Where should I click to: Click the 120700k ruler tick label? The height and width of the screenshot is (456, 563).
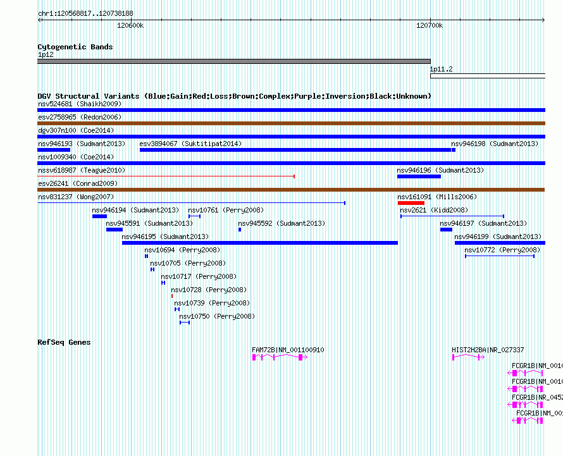coord(430,26)
